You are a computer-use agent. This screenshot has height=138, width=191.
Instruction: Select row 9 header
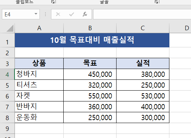pyautogui.click(x=7, y=128)
